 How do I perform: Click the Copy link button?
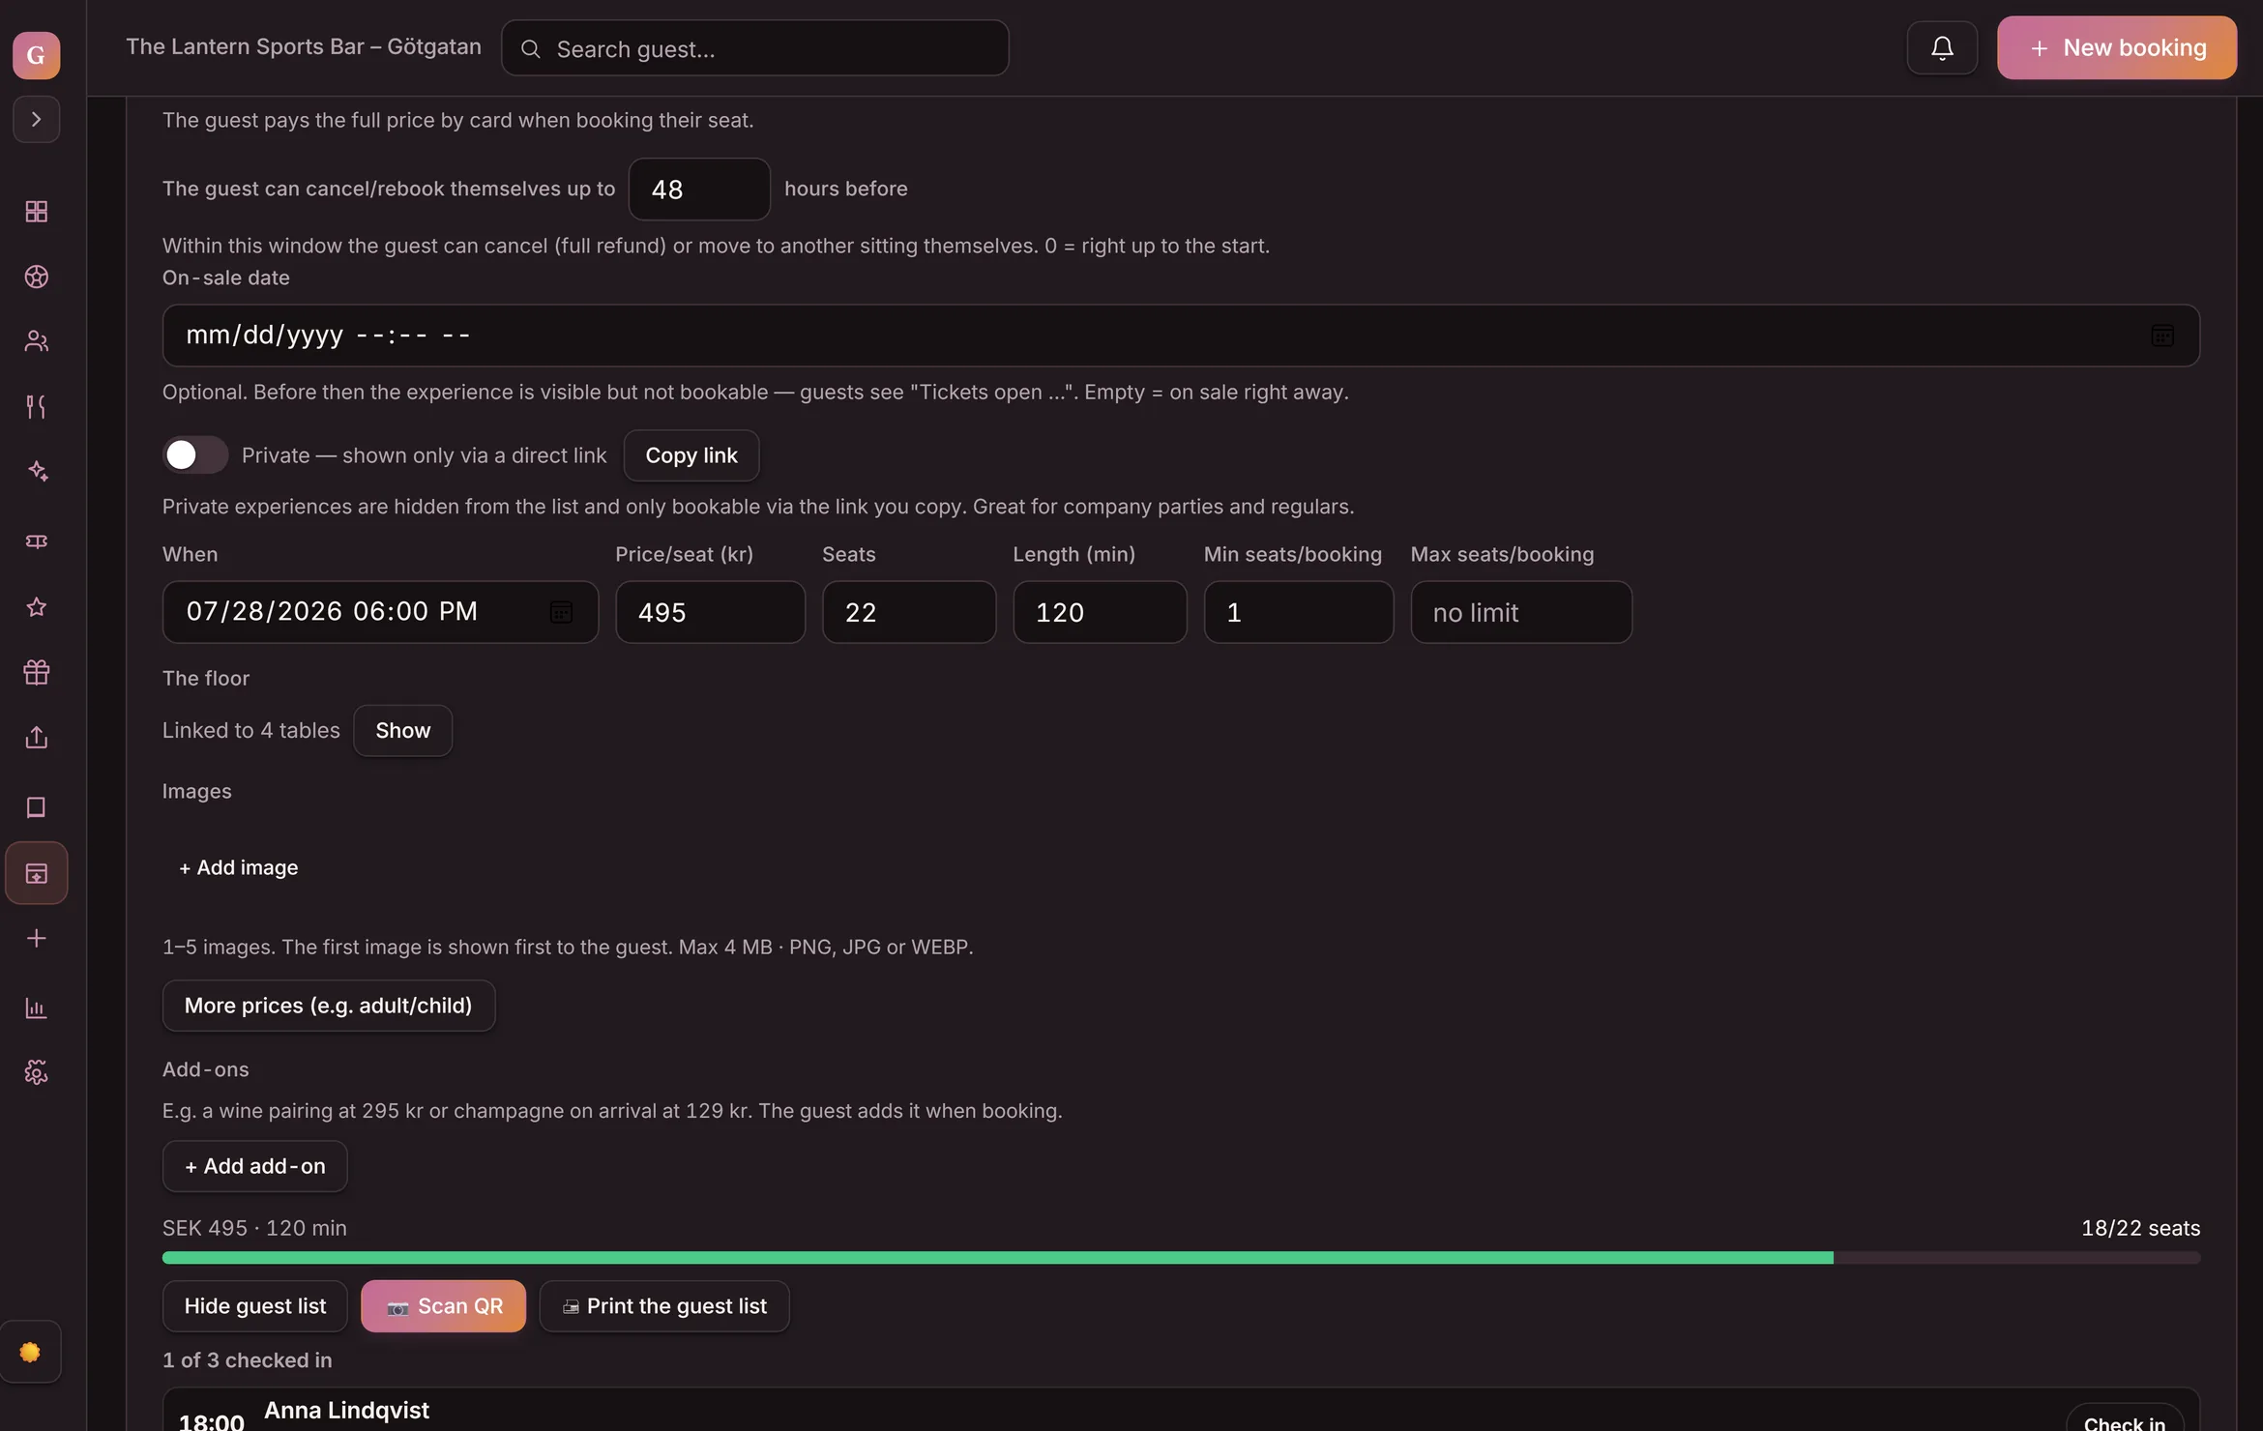691,455
